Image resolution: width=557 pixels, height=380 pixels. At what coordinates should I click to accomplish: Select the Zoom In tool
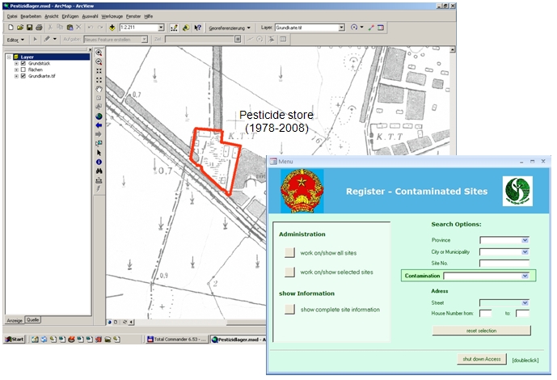pyautogui.click(x=99, y=53)
